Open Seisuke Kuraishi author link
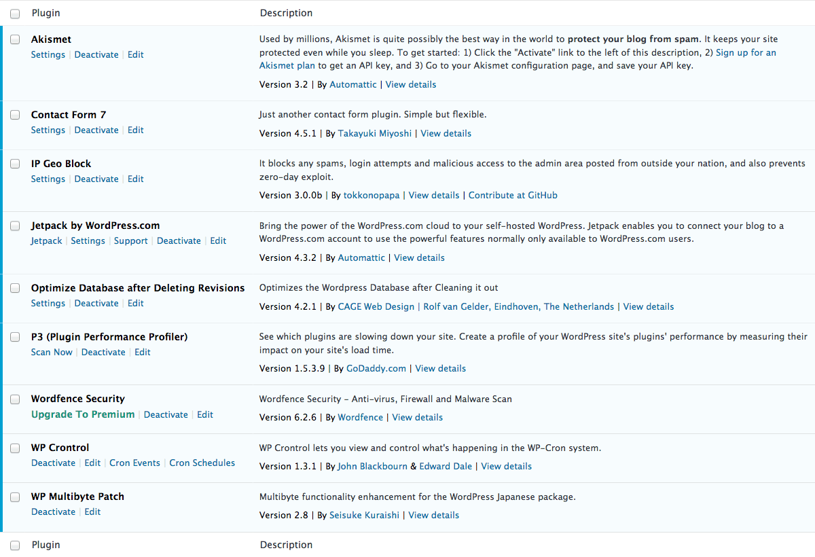The width and height of the screenshot is (815, 557). (365, 516)
